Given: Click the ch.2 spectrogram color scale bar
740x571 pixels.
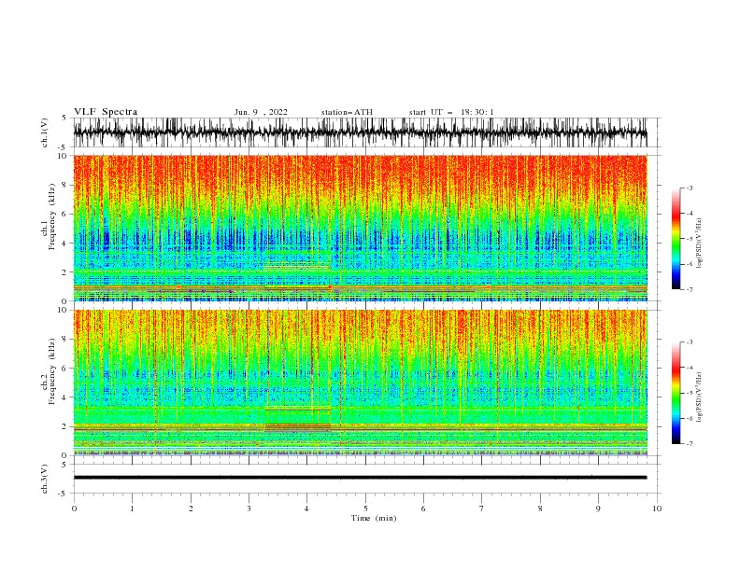Looking at the screenshot, I should pos(676,393).
